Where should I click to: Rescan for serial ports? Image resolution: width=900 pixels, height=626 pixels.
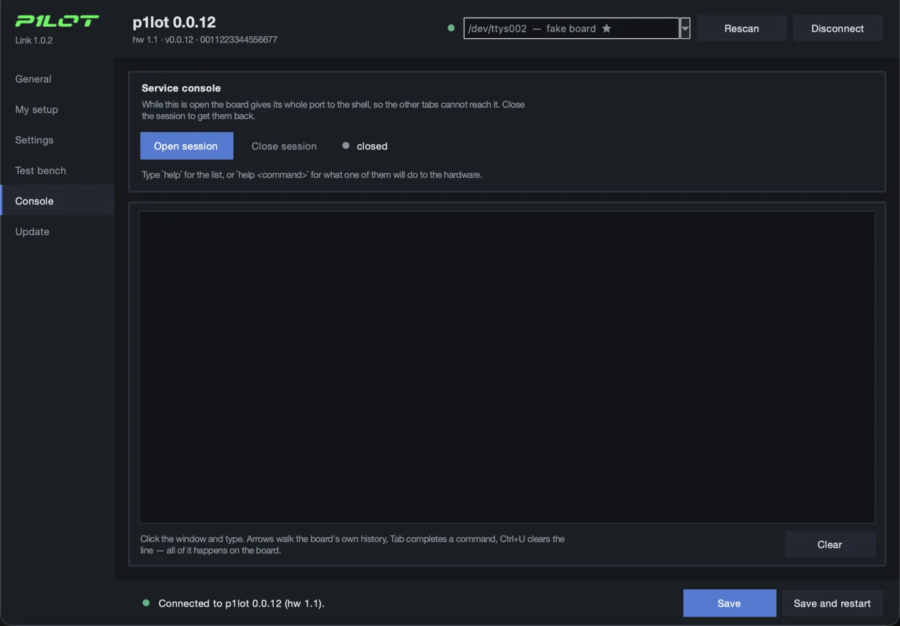point(742,28)
